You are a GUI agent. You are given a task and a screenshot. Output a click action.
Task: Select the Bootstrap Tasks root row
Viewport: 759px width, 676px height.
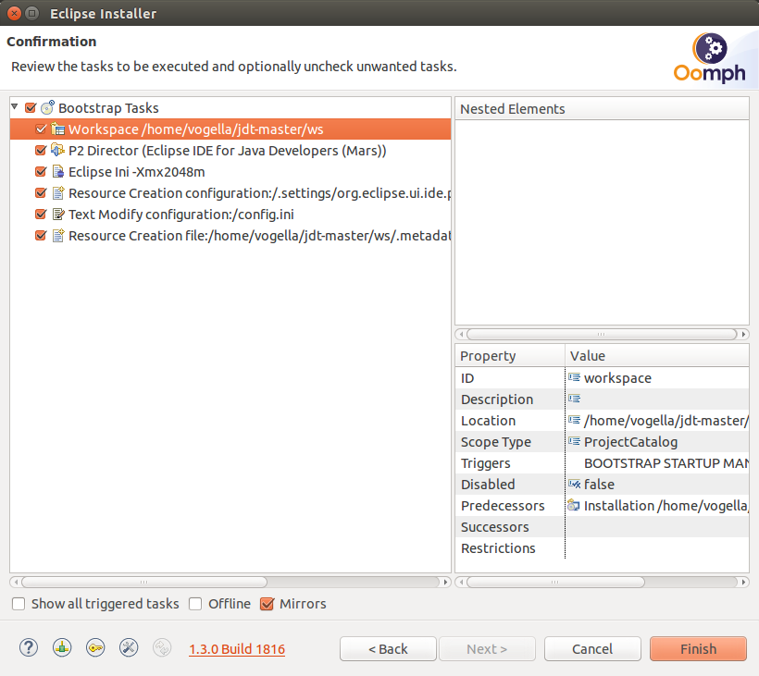point(230,108)
